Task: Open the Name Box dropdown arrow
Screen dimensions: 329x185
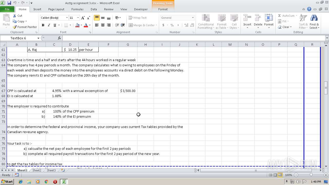Action: click(38, 38)
